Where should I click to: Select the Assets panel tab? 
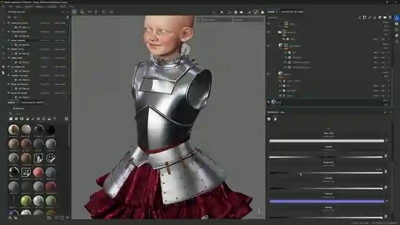11,102
